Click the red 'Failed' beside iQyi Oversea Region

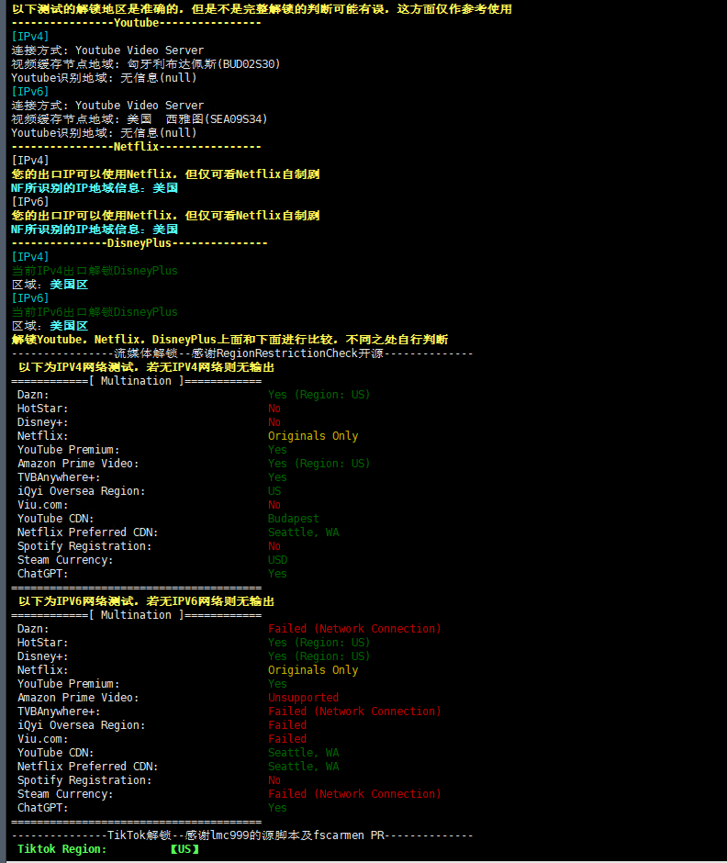[x=287, y=725]
